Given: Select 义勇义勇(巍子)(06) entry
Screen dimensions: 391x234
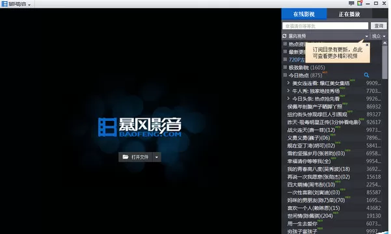Looking at the screenshot, I should click(x=334, y=138).
